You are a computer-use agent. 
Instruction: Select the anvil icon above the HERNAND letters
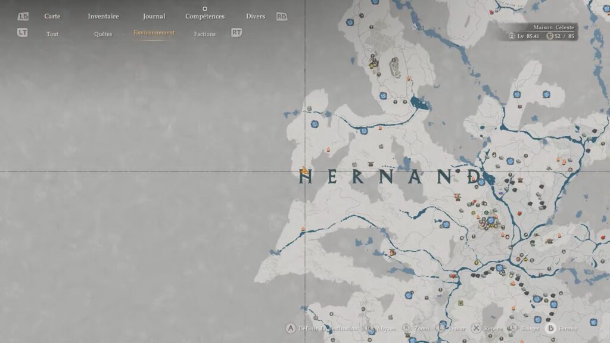(x=371, y=164)
